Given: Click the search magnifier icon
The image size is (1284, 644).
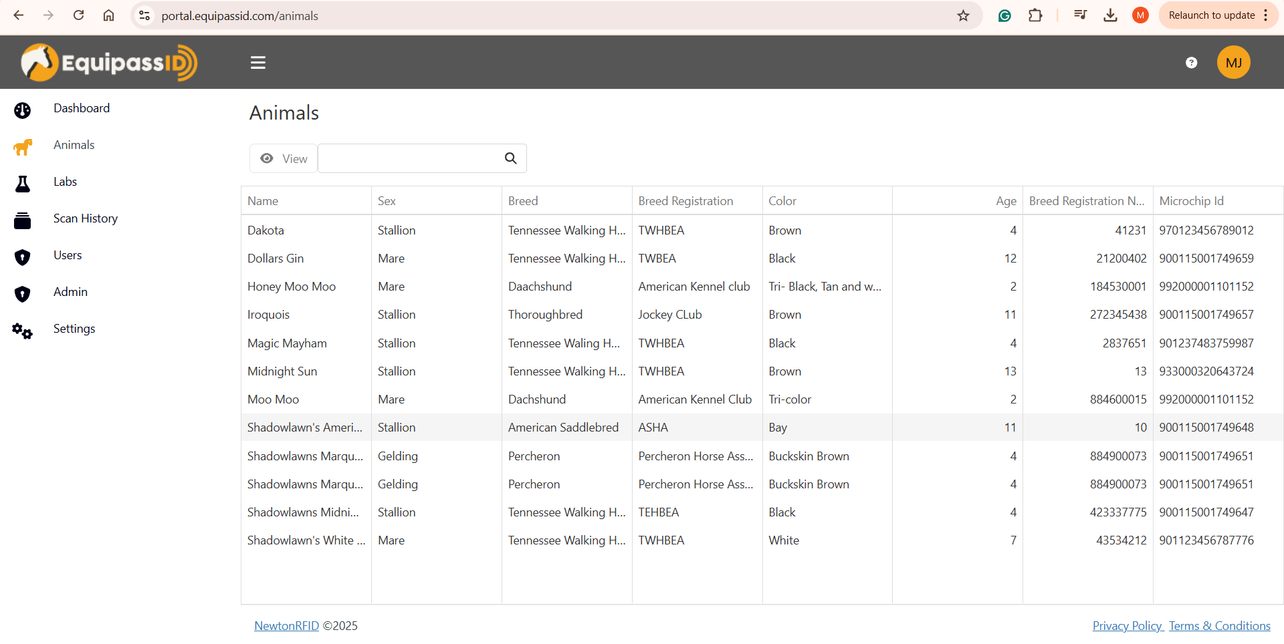Looking at the screenshot, I should (510, 158).
